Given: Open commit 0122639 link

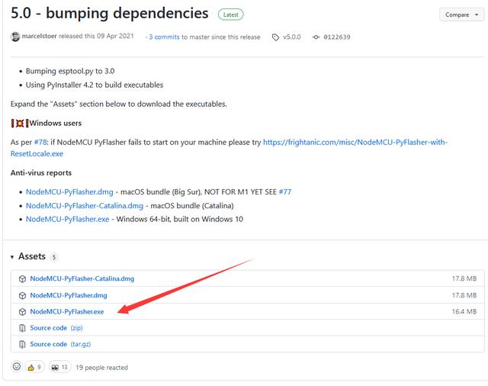Looking at the screenshot, I should (x=337, y=37).
